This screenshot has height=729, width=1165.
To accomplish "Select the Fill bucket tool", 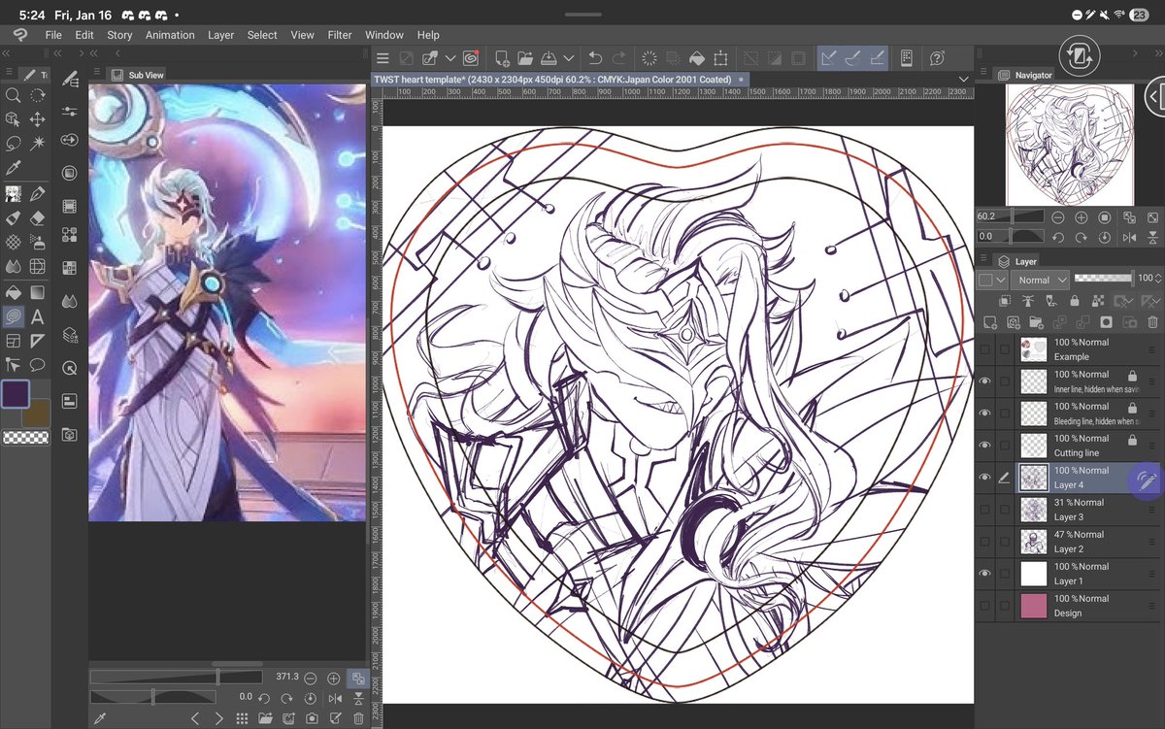I will [x=14, y=291].
